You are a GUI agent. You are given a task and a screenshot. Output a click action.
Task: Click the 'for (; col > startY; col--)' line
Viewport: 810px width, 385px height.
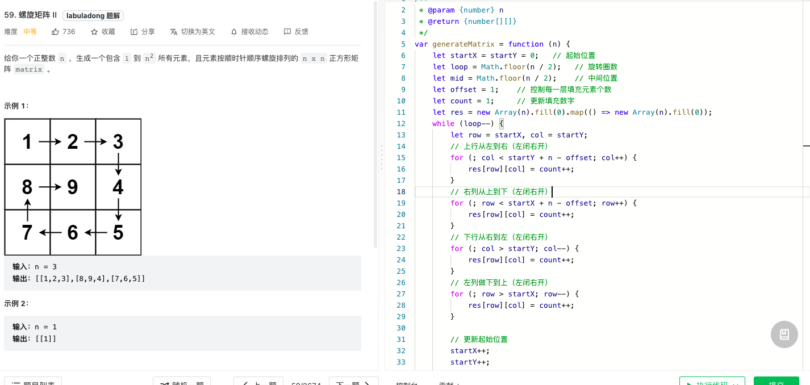point(515,248)
